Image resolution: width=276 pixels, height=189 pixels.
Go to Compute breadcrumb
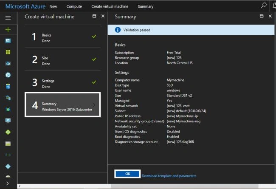pyautogui.click(x=74, y=6)
